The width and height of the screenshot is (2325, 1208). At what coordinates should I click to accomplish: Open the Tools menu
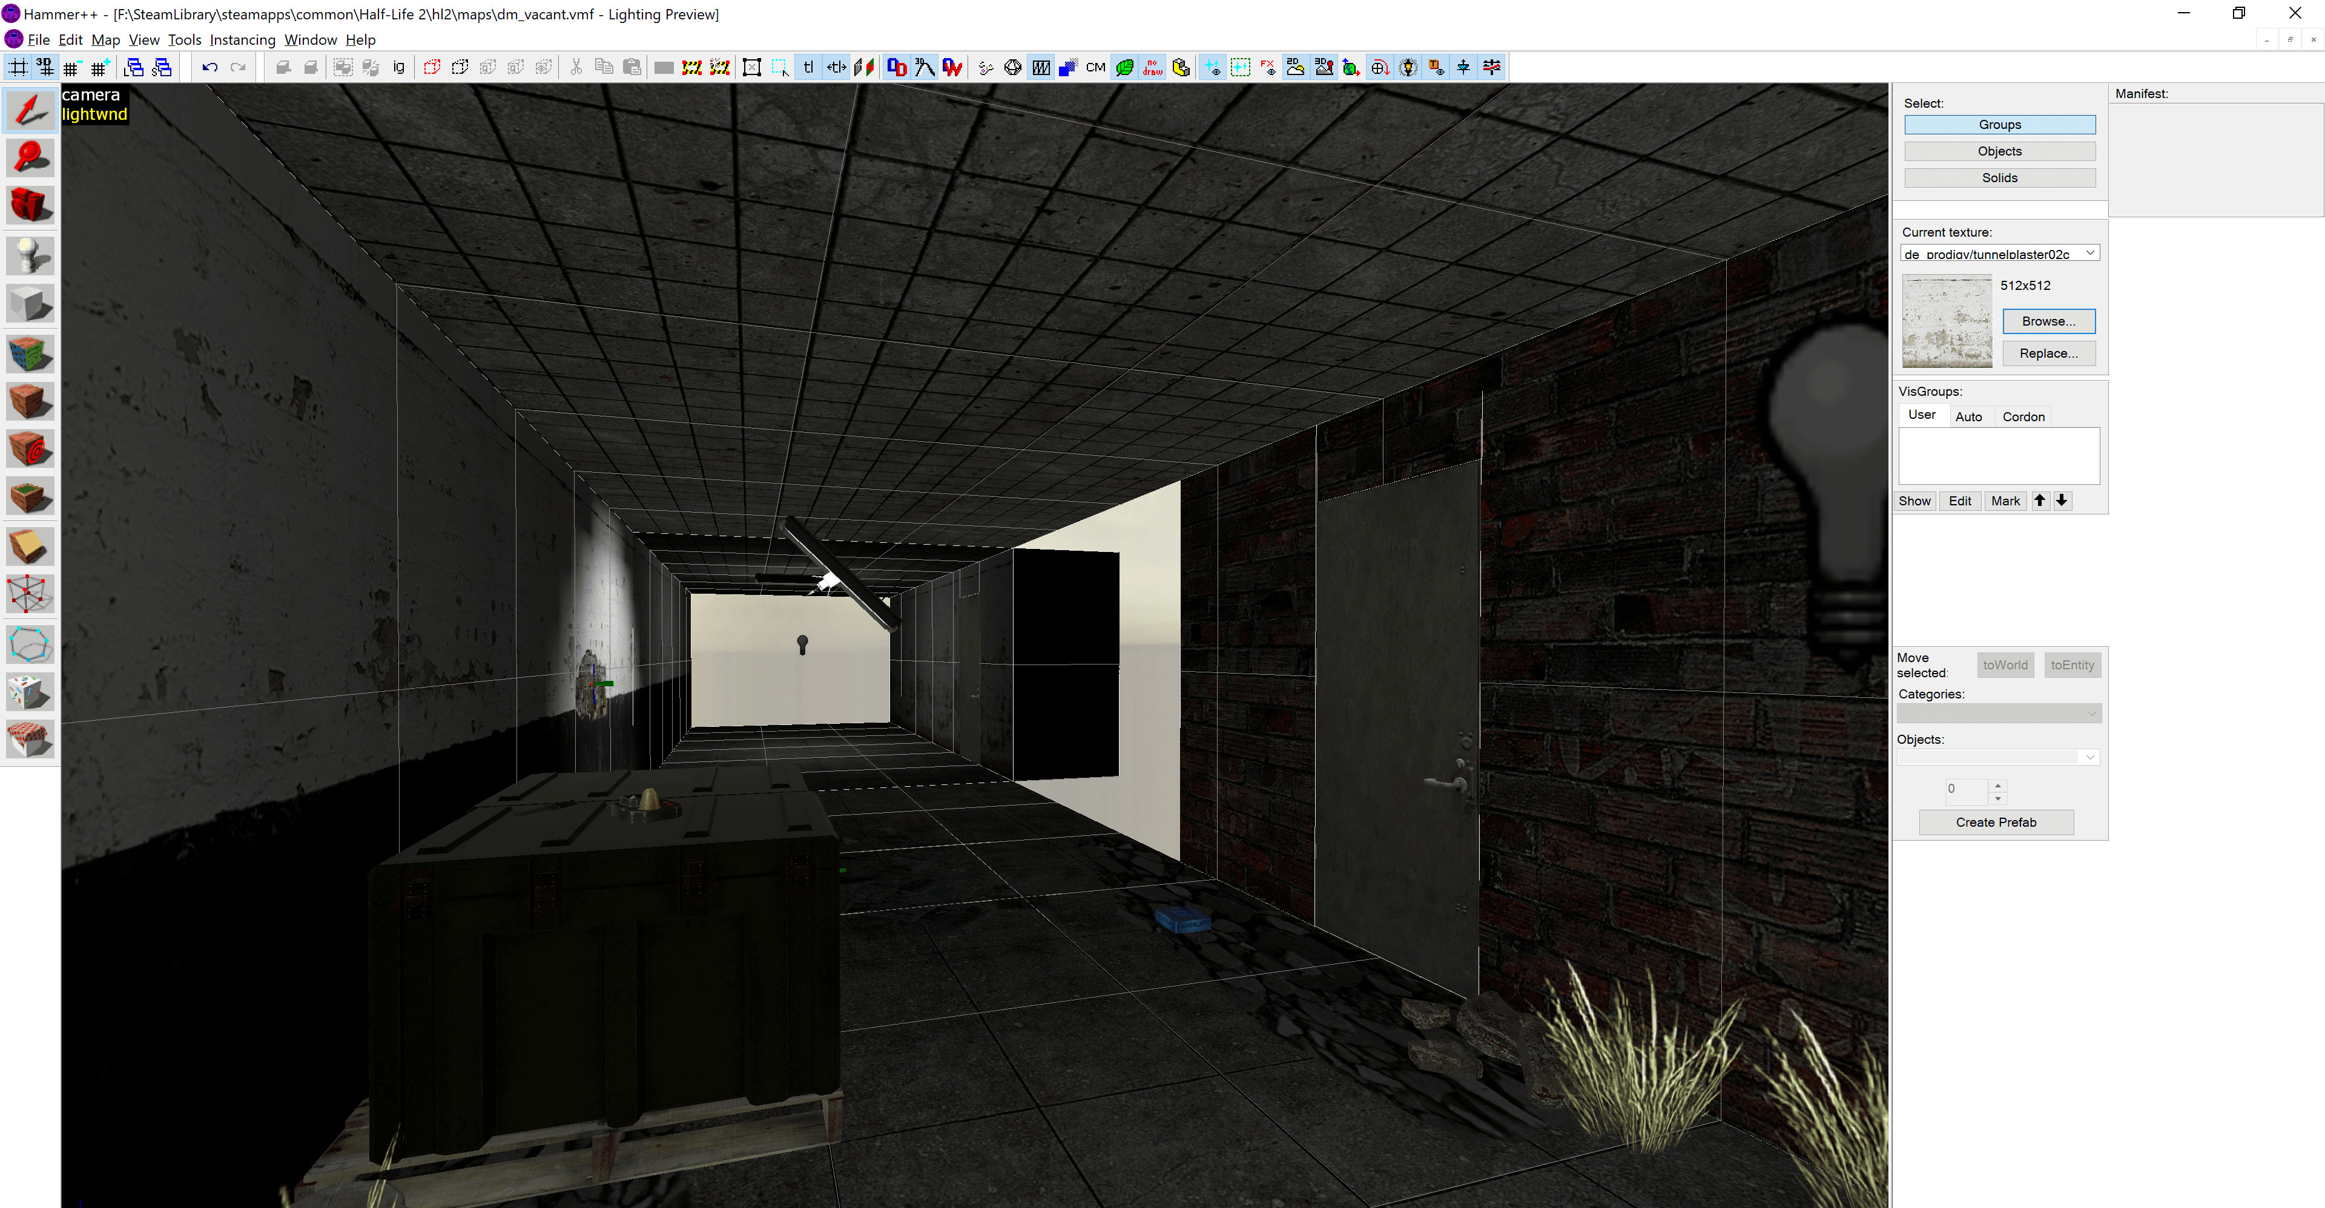(184, 40)
